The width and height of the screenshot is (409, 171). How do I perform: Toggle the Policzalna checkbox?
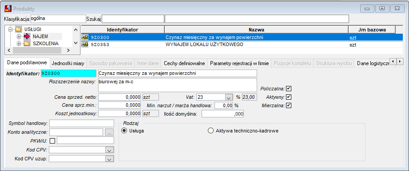point(289,89)
